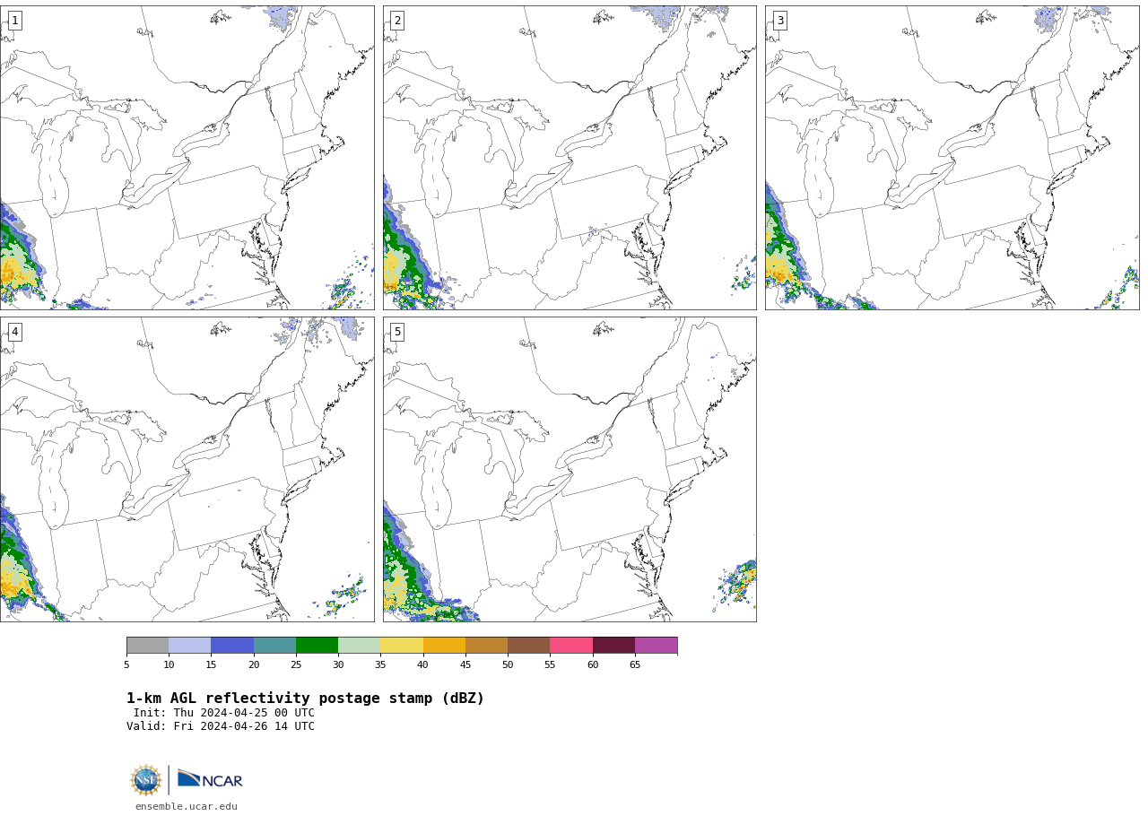Click the yellow 35-40 dBZ swatch
Screen dimensions: 1148x816
coord(402,646)
